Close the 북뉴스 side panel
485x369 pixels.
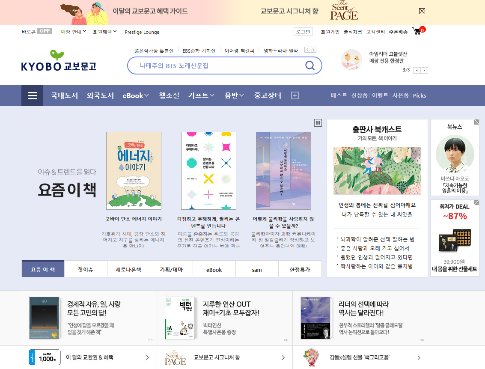pos(476,122)
